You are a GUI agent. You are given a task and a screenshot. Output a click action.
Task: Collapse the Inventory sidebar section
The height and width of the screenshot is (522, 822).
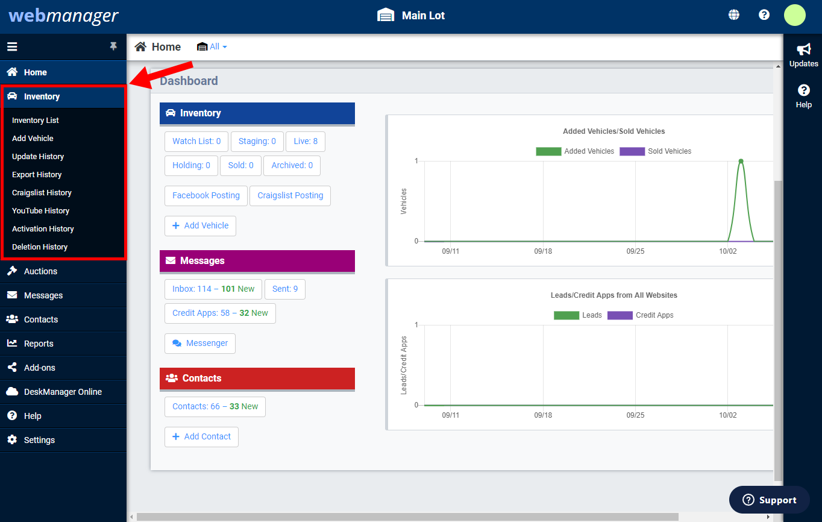42,96
